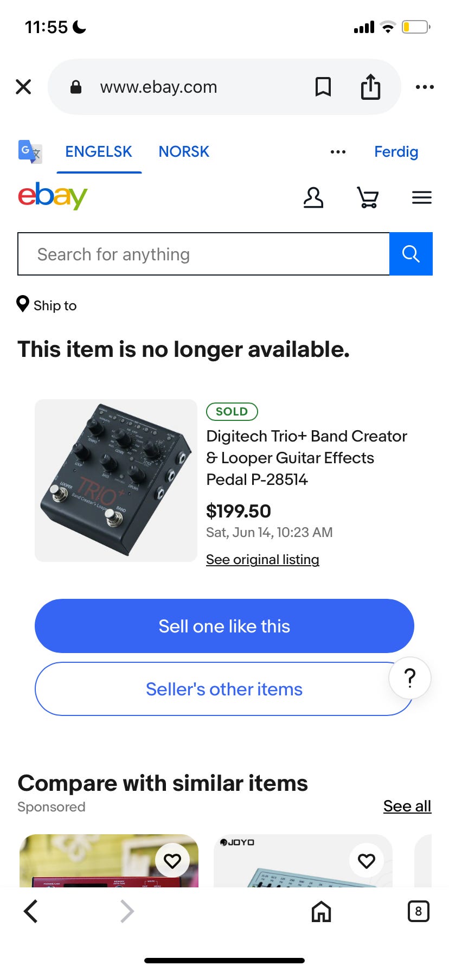Switch to the ENGELSK language tab
This screenshot has height=972, width=449.
[99, 152]
